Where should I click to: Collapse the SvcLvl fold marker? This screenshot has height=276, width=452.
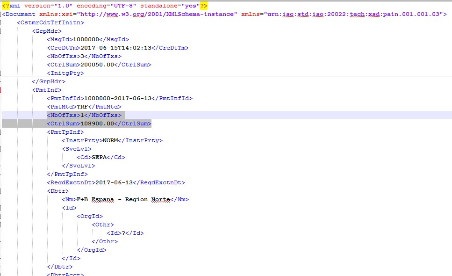point(1,149)
